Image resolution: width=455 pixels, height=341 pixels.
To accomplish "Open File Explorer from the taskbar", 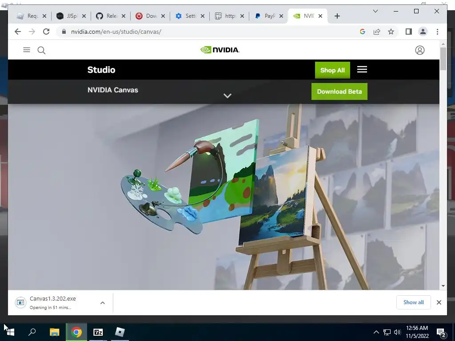I will click(x=54, y=332).
